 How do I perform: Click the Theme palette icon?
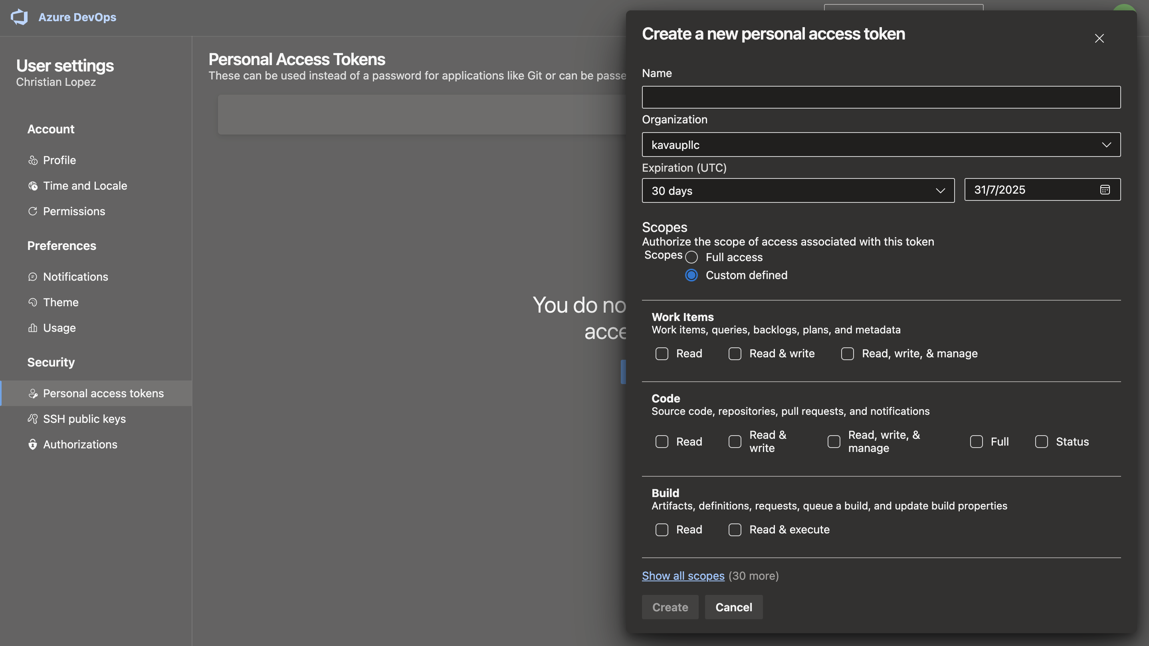point(33,303)
